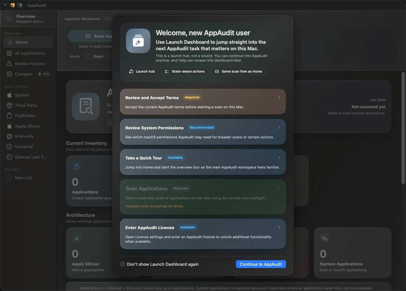Open Take a Quick Tour chevron
Viewport: 406px width, 291px height.
(279, 158)
